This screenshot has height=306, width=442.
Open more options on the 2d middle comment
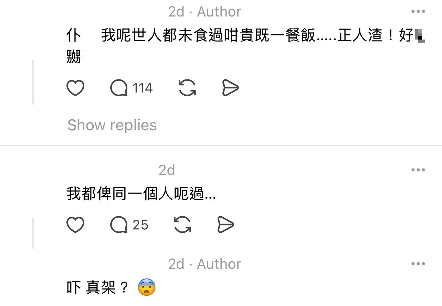coord(418,170)
